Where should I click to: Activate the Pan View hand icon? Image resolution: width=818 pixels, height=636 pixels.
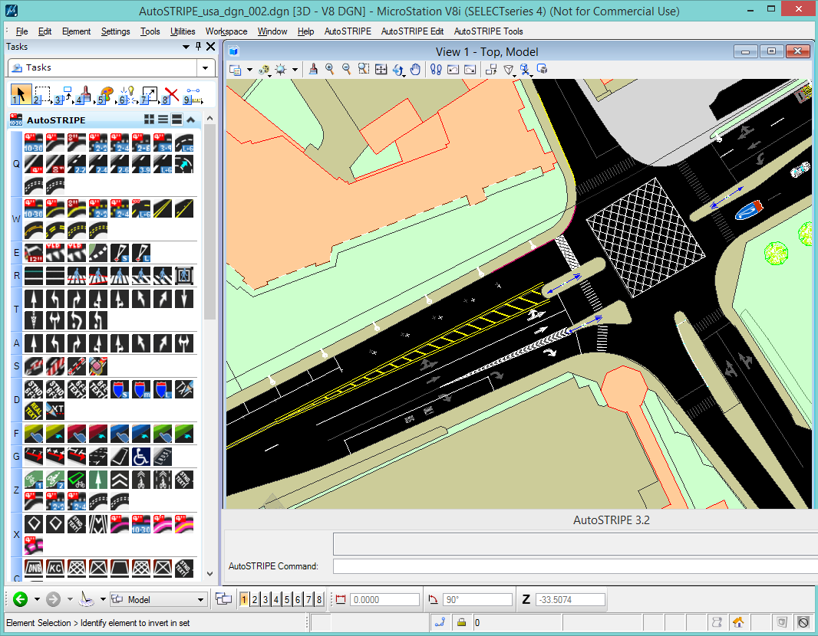[416, 69]
